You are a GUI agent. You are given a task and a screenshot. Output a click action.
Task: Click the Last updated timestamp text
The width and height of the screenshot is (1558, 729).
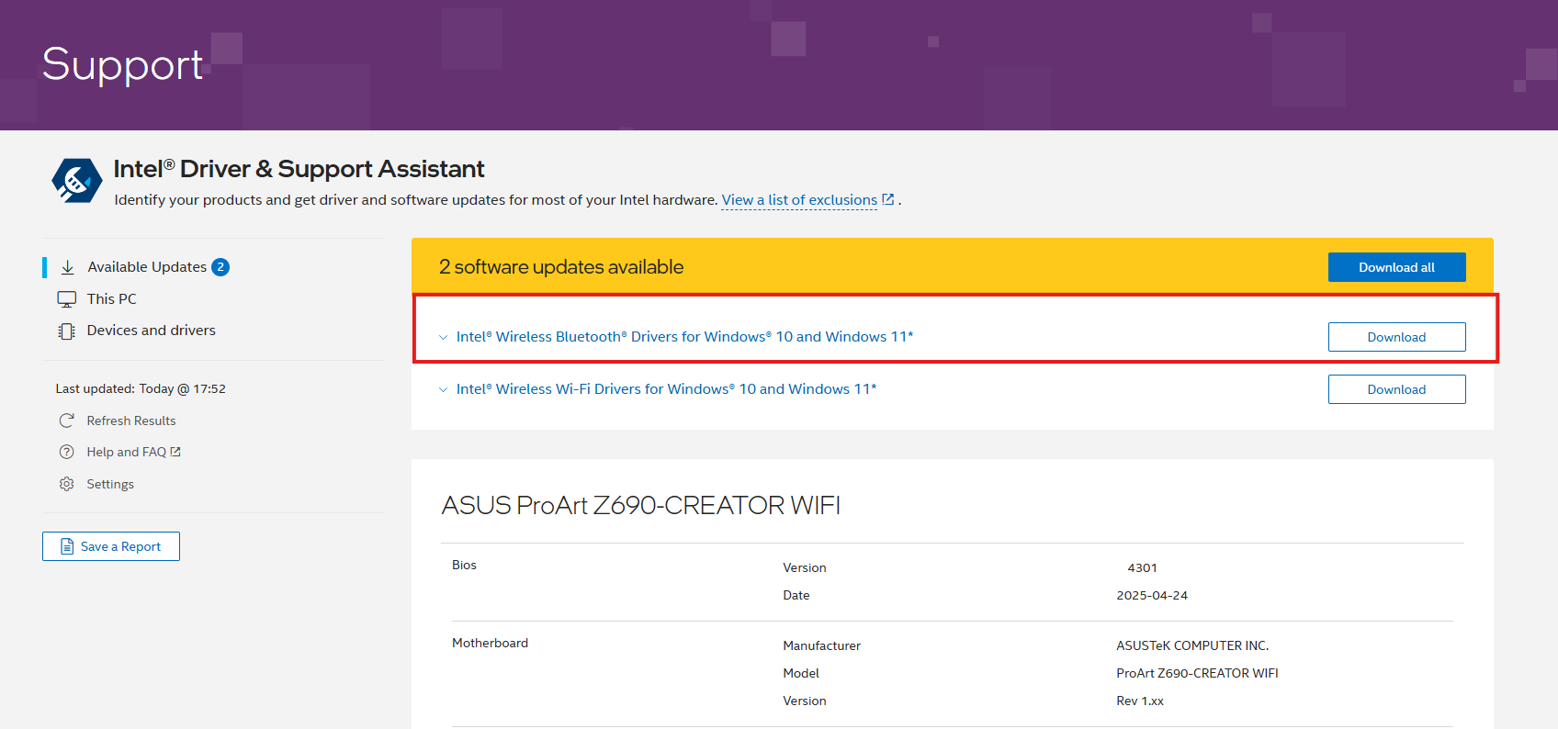pyautogui.click(x=141, y=389)
